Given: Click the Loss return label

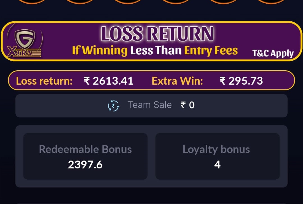Looking at the screenshot, I should tap(44, 81).
